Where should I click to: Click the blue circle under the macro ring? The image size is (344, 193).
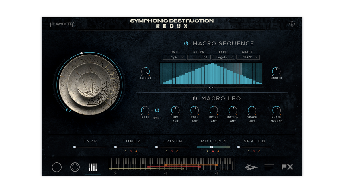point(68,110)
